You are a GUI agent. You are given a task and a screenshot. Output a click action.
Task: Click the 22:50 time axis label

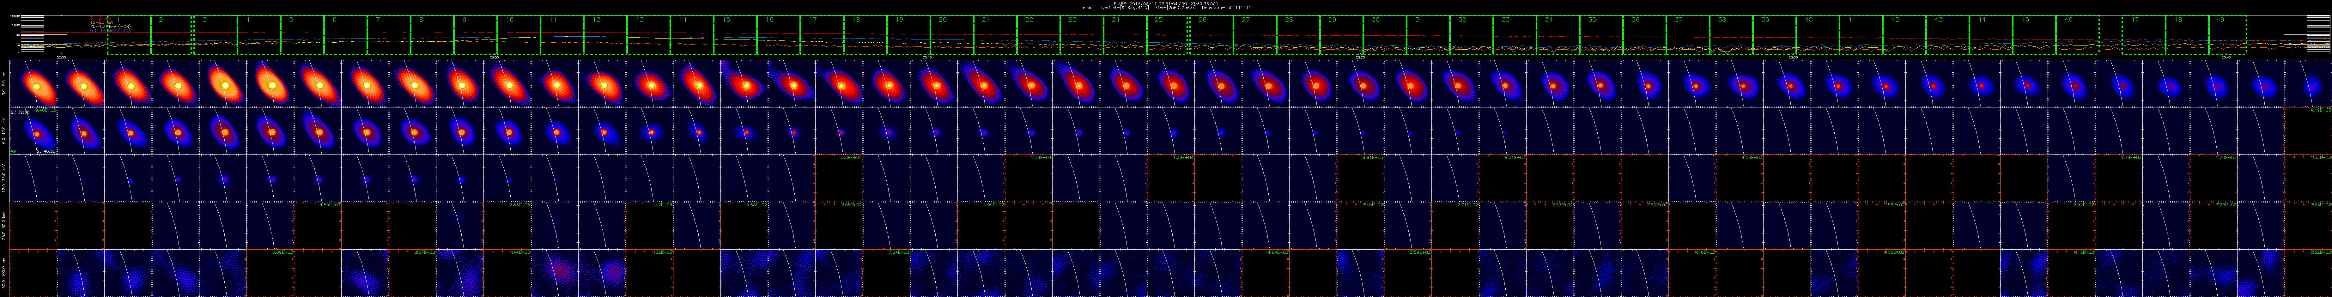pos(62,57)
